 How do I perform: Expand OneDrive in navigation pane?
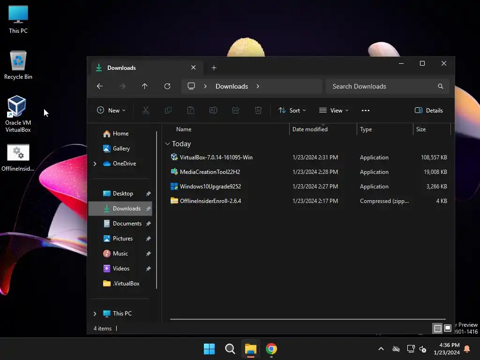click(95, 164)
